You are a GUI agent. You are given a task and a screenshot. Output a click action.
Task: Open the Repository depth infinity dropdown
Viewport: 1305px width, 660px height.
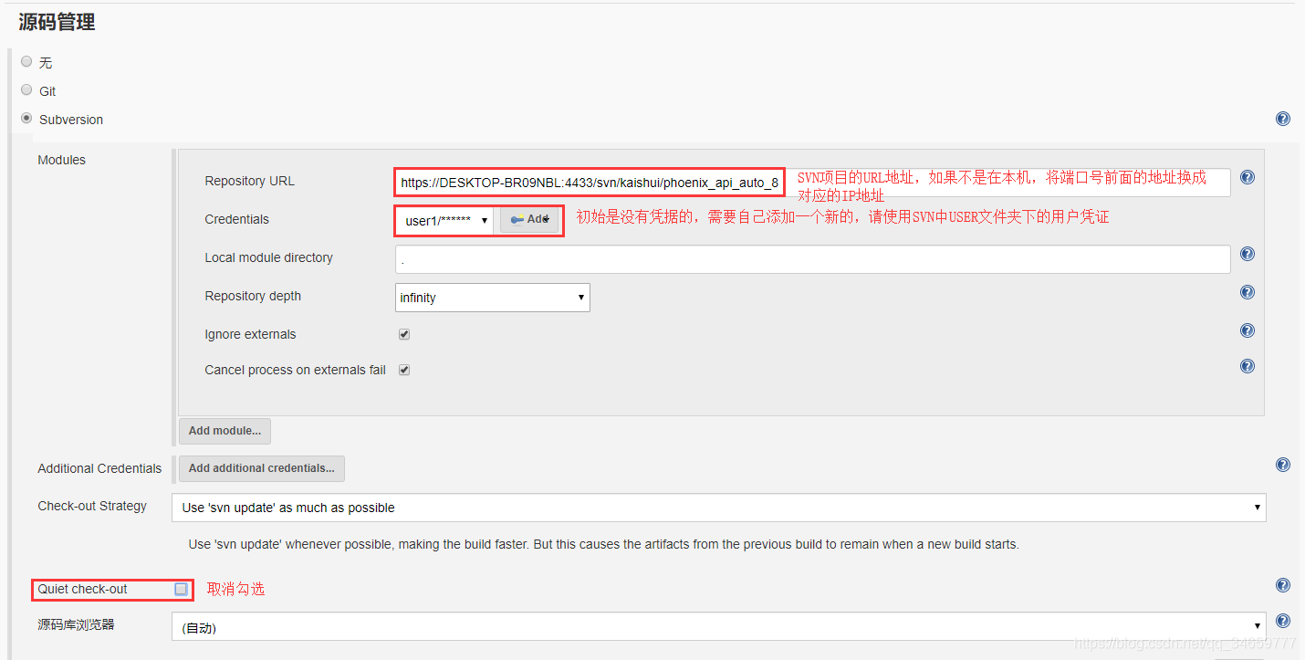click(x=493, y=298)
